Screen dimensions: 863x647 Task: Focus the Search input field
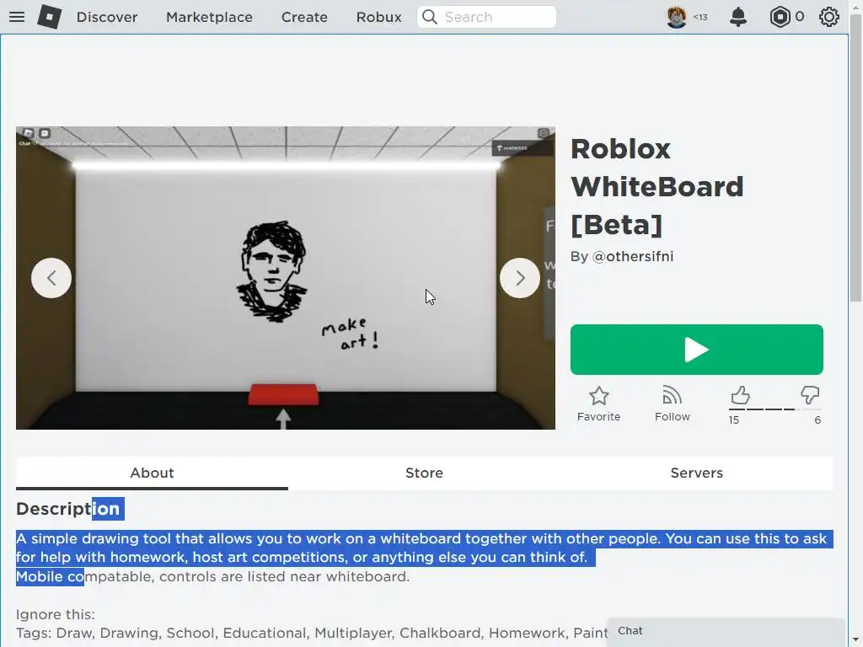pyautogui.click(x=486, y=17)
